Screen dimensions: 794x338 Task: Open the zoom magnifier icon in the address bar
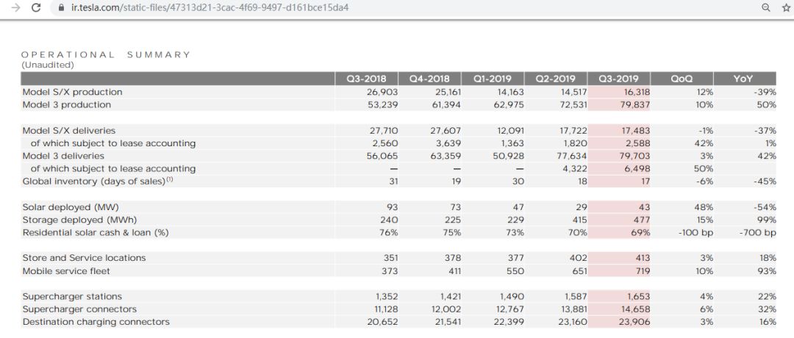(x=765, y=7)
